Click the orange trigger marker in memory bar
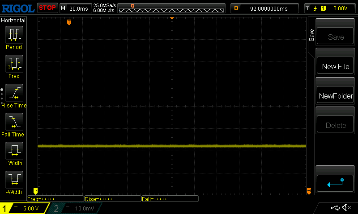The height and width of the screenshot is (214, 358). coord(132,6)
